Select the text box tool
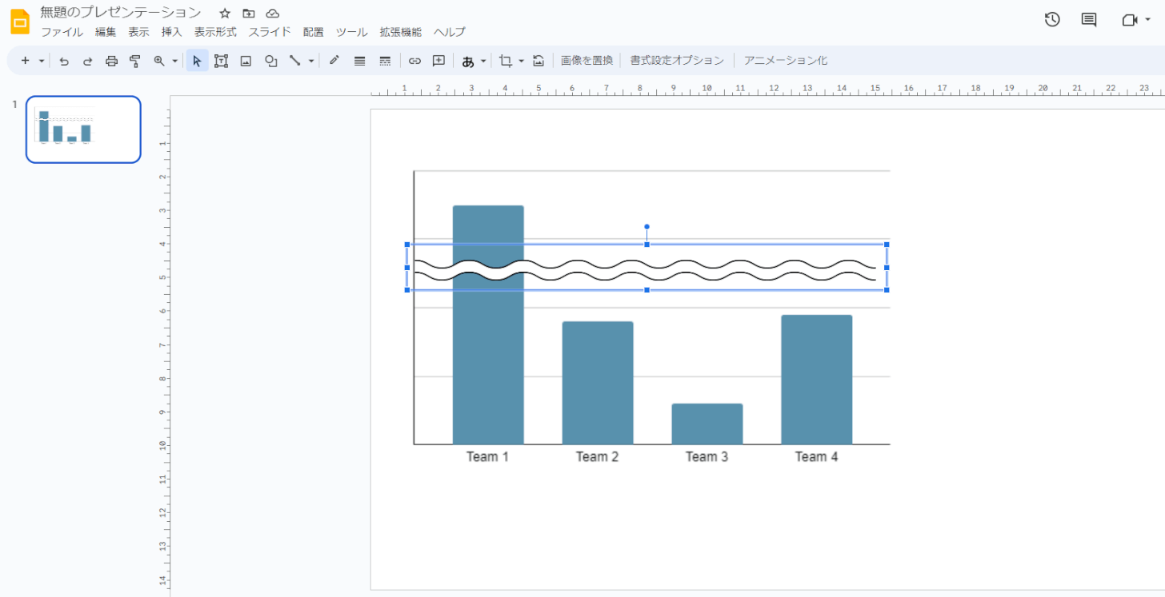1165x597 pixels. (222, 61)
